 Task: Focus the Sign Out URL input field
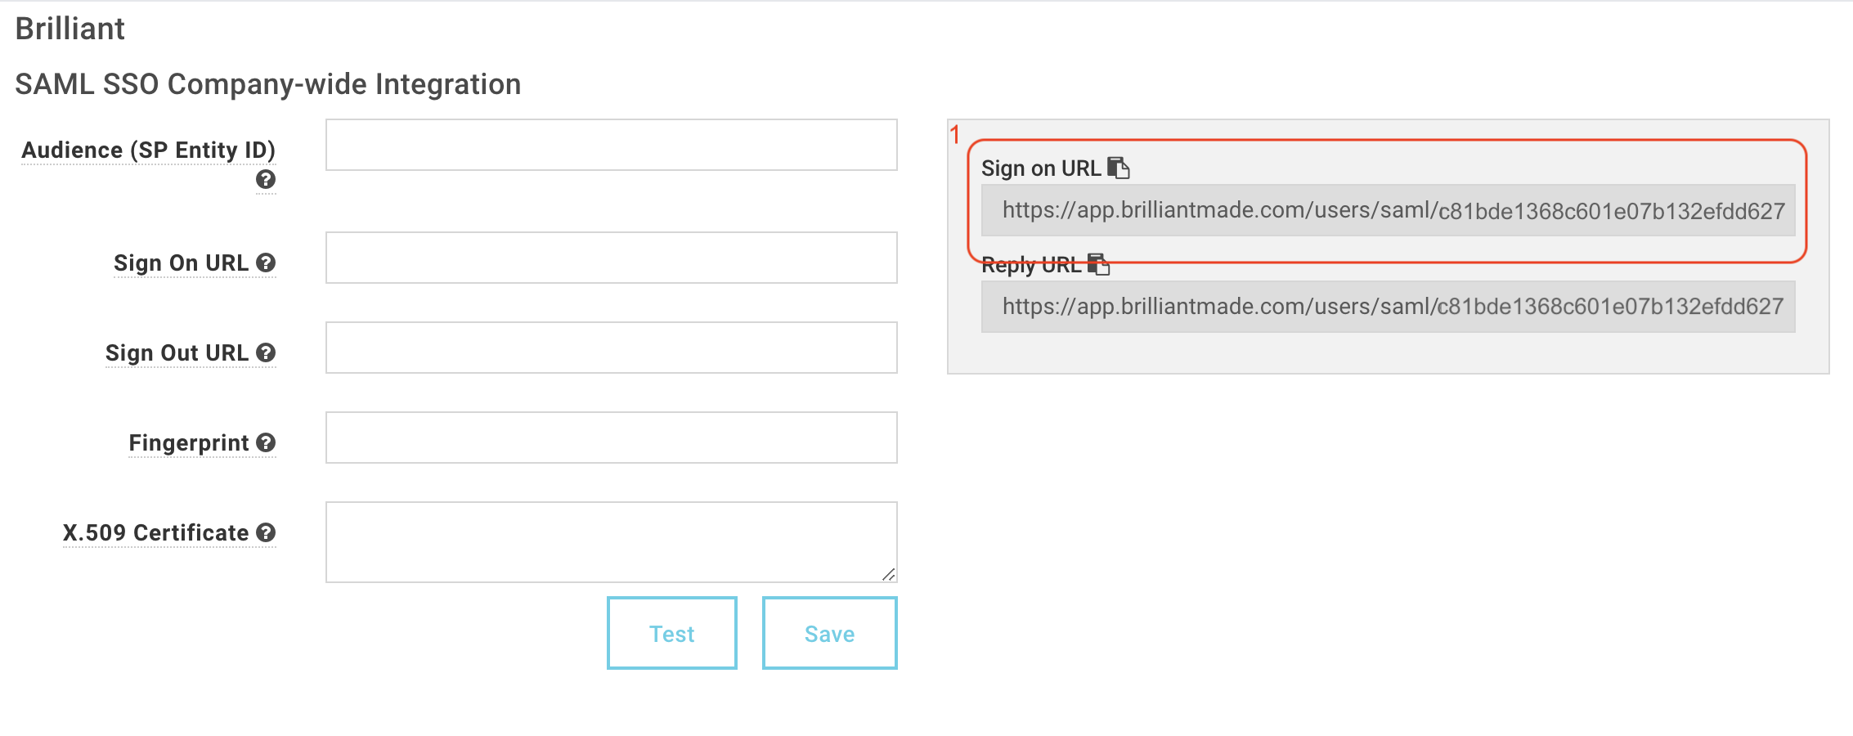[x=612, y=348]
